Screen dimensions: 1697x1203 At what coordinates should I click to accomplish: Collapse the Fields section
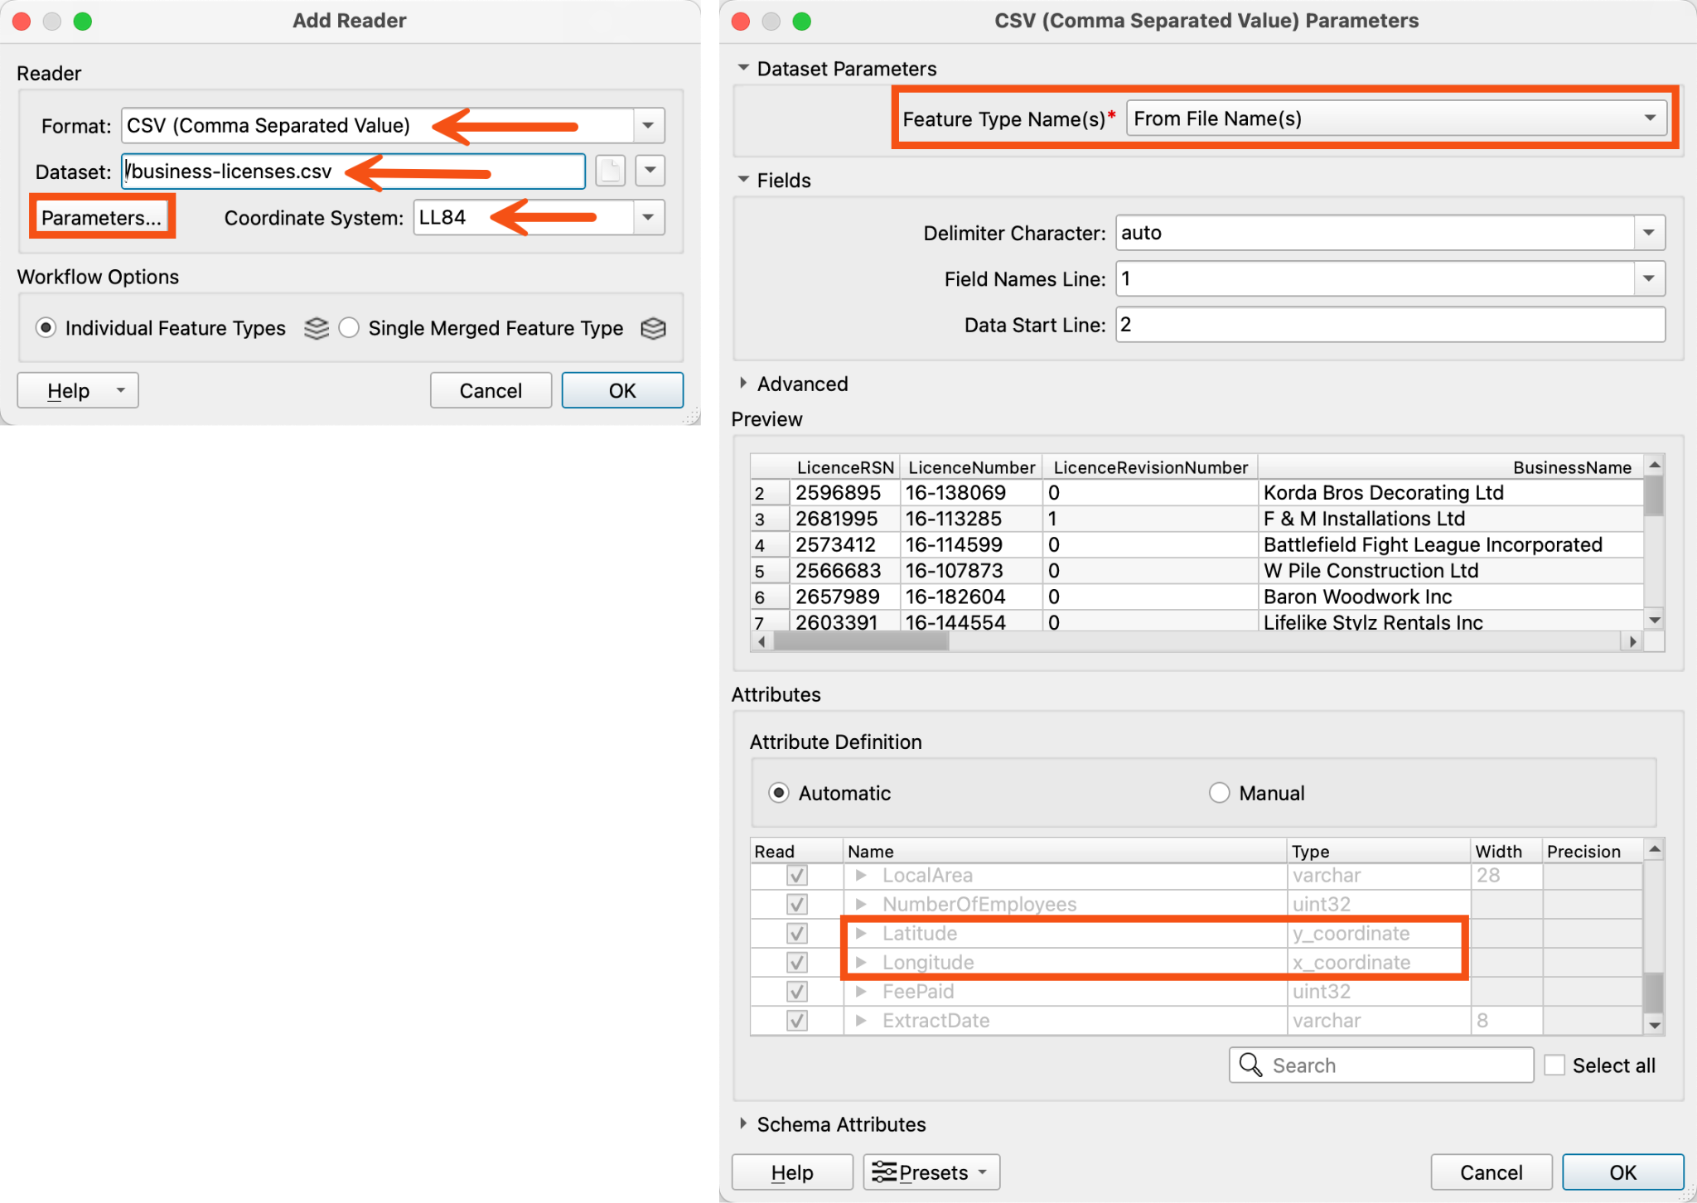click(743, 180)
